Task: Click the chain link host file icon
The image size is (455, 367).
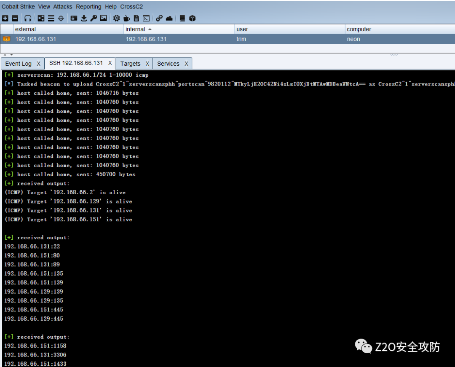Action: coord(159,18)
